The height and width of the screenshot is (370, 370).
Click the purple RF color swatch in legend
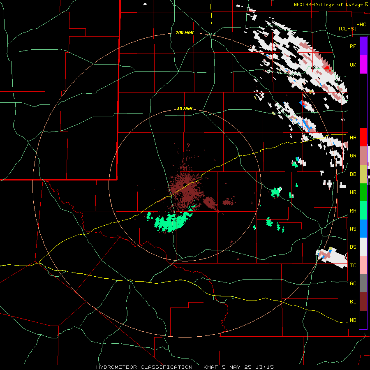(363, 46)
